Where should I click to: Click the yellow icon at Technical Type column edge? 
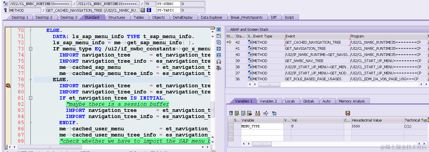pos(428,120)
